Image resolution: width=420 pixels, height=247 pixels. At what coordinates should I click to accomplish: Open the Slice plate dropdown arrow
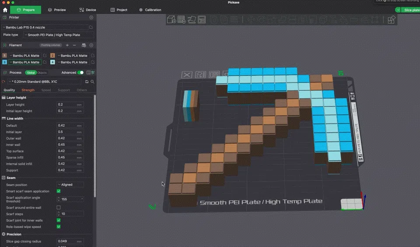(x=398, y=10)
